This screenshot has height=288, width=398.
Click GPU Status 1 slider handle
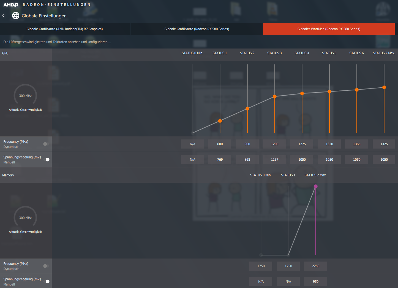coord(220,121)
